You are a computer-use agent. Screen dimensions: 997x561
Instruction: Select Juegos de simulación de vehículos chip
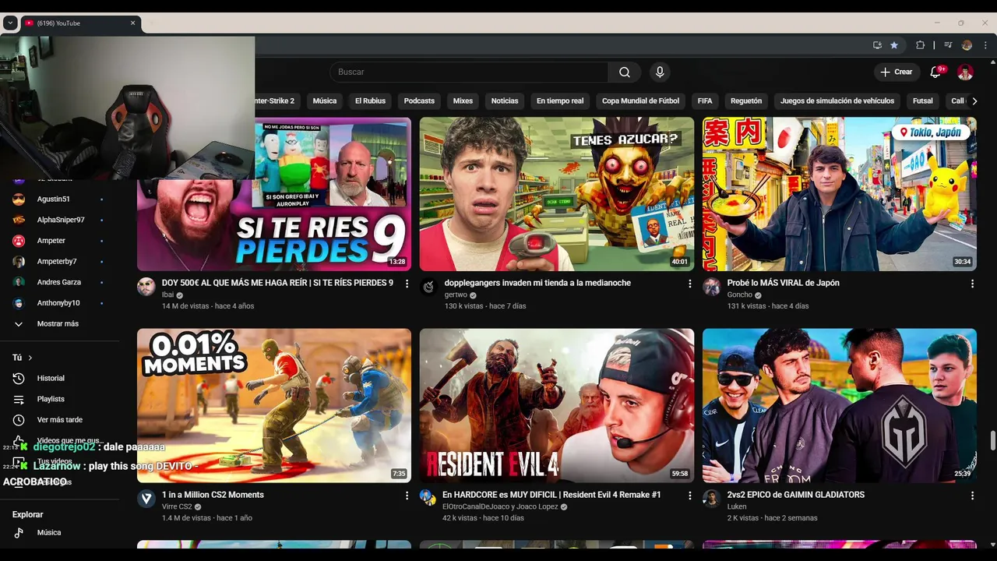[837, 101]
